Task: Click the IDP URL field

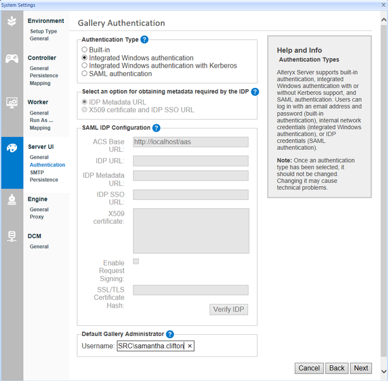Action: pyautogui.click(x=191, y=161)
